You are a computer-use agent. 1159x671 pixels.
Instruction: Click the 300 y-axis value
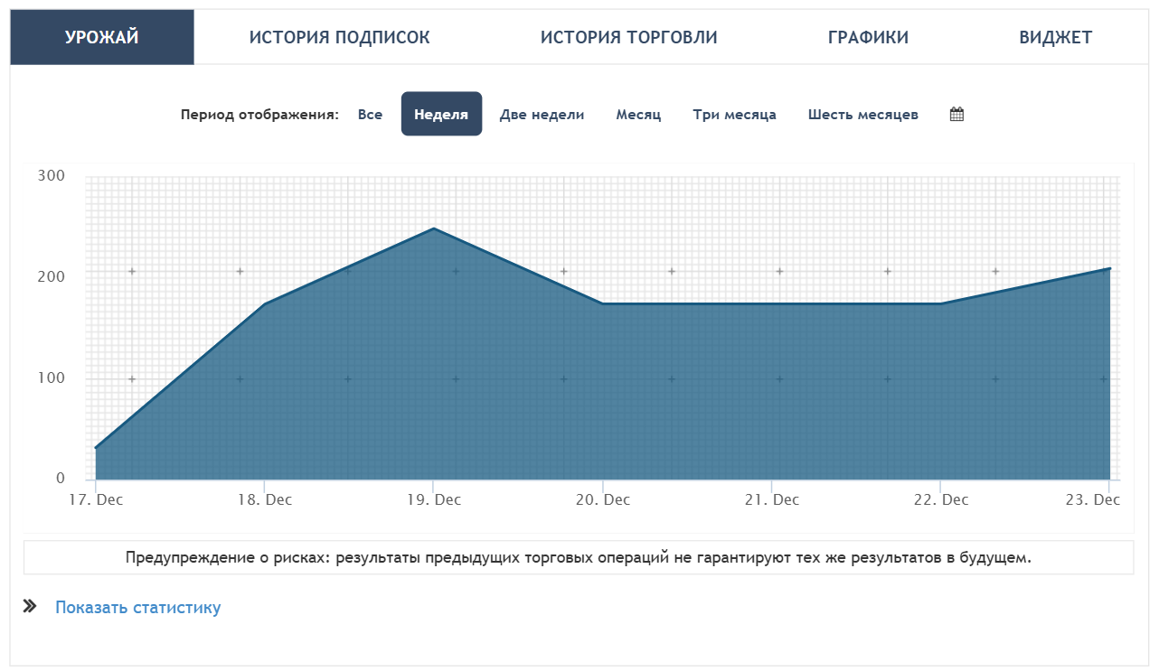coord(51,175)
